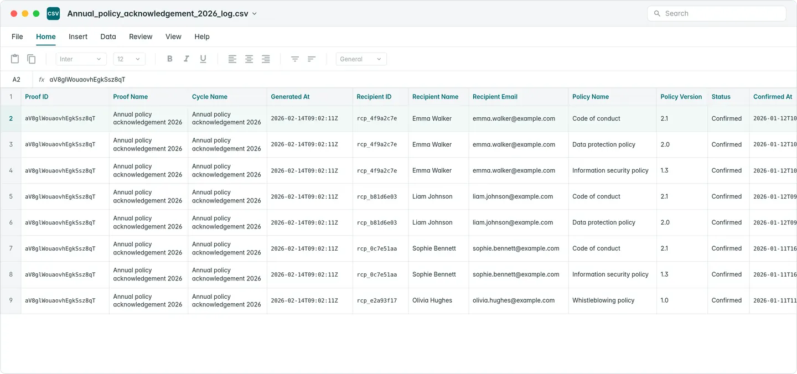This screenshot has height=374, width=797.
Task: Click rcp_0c7e51aa in row 8
Action: 381,274
